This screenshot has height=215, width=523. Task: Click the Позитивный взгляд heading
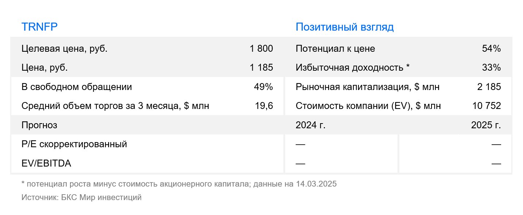pos(345,27)
